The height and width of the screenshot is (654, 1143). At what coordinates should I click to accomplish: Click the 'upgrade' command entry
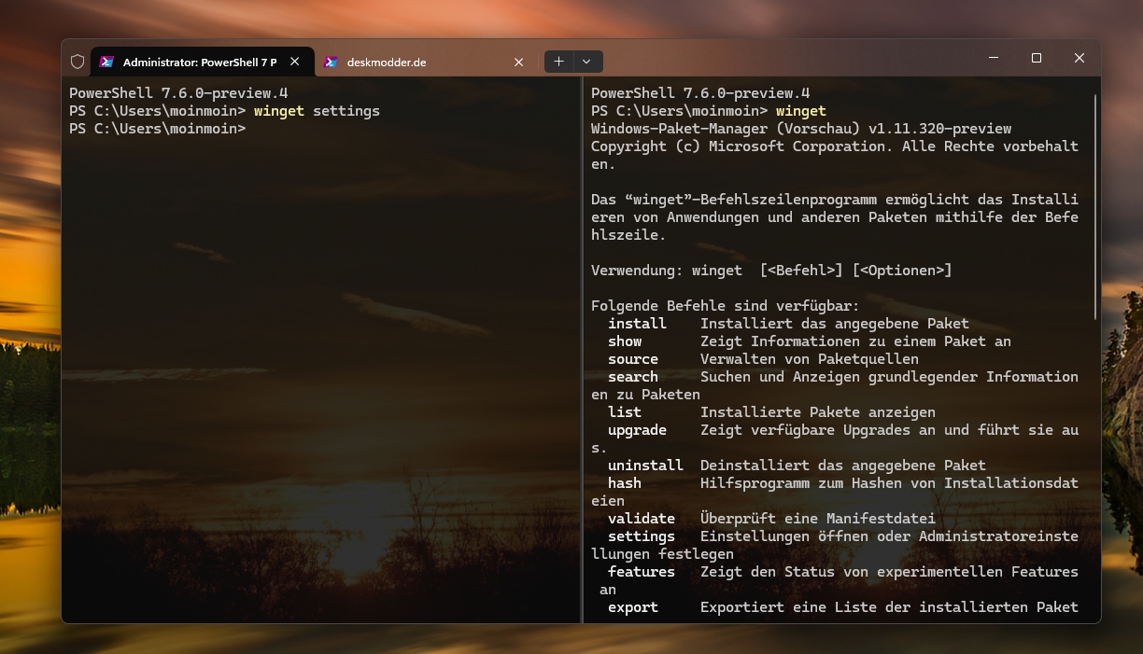tap(637, 430)
